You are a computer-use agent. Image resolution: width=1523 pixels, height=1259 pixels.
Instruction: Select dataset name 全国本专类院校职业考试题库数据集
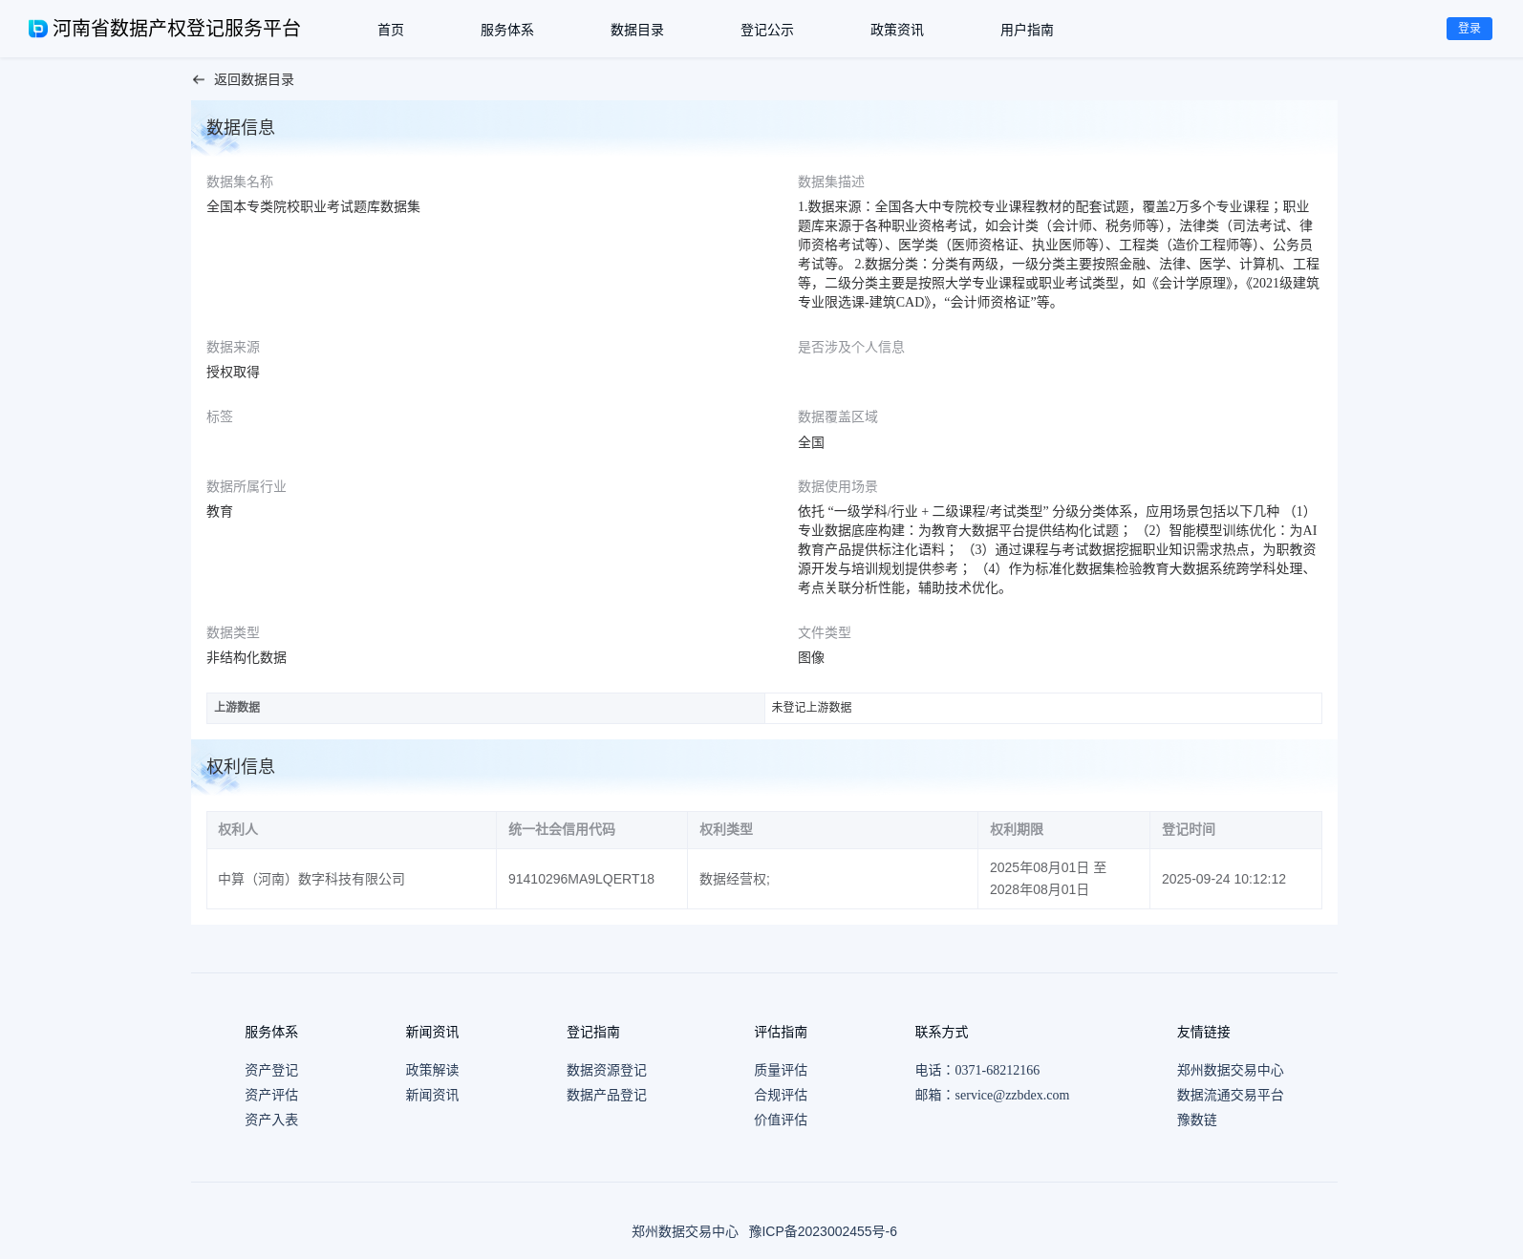[x=313, y=206]
